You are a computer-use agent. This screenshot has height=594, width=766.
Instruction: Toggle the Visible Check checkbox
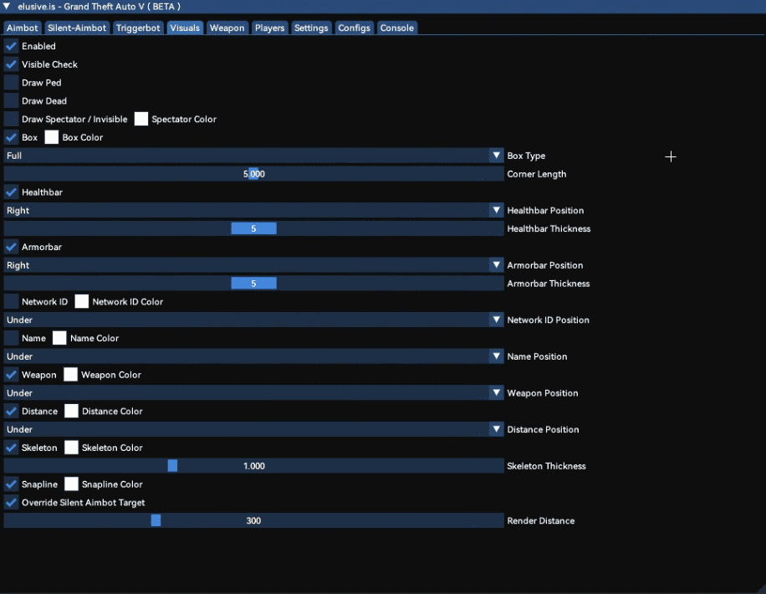click(11, 64)
